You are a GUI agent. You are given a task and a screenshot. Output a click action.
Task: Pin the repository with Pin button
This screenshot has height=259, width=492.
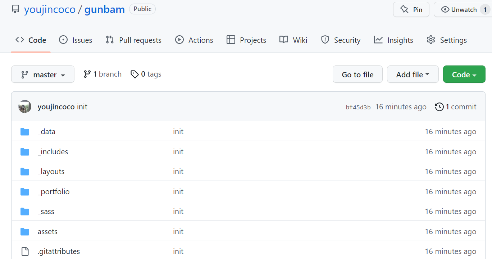411,9
